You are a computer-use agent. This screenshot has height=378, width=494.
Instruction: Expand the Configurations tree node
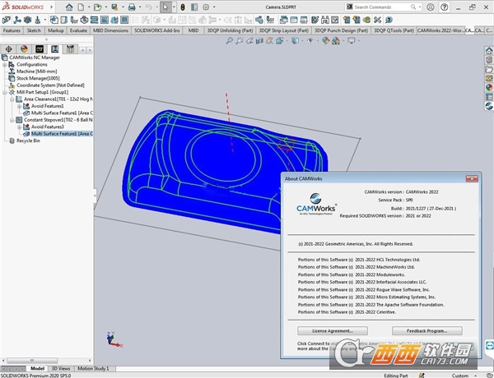(x=5, y=64)
